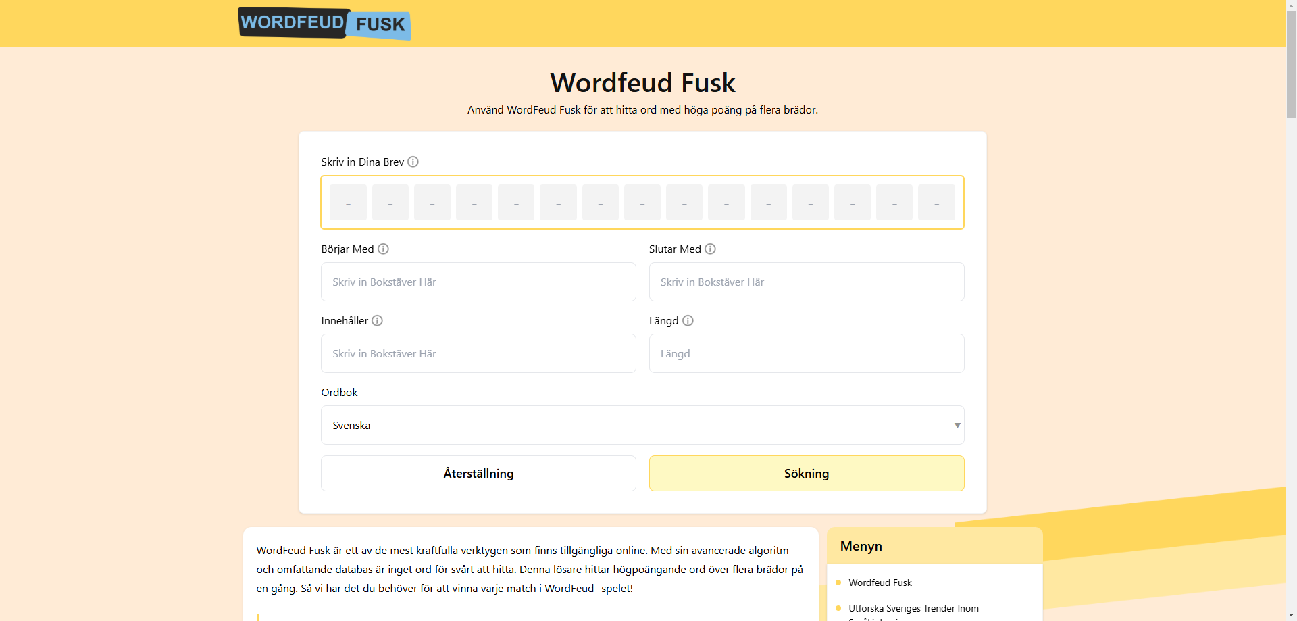
Task: Open Wordfeud Fusk menu link
Action: click(x=880, y=582)
